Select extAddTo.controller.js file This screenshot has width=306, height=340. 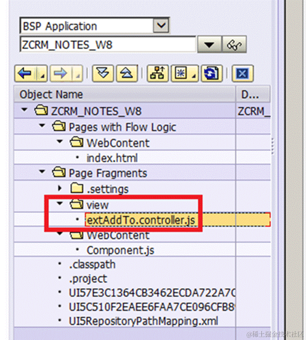(141, 220)
